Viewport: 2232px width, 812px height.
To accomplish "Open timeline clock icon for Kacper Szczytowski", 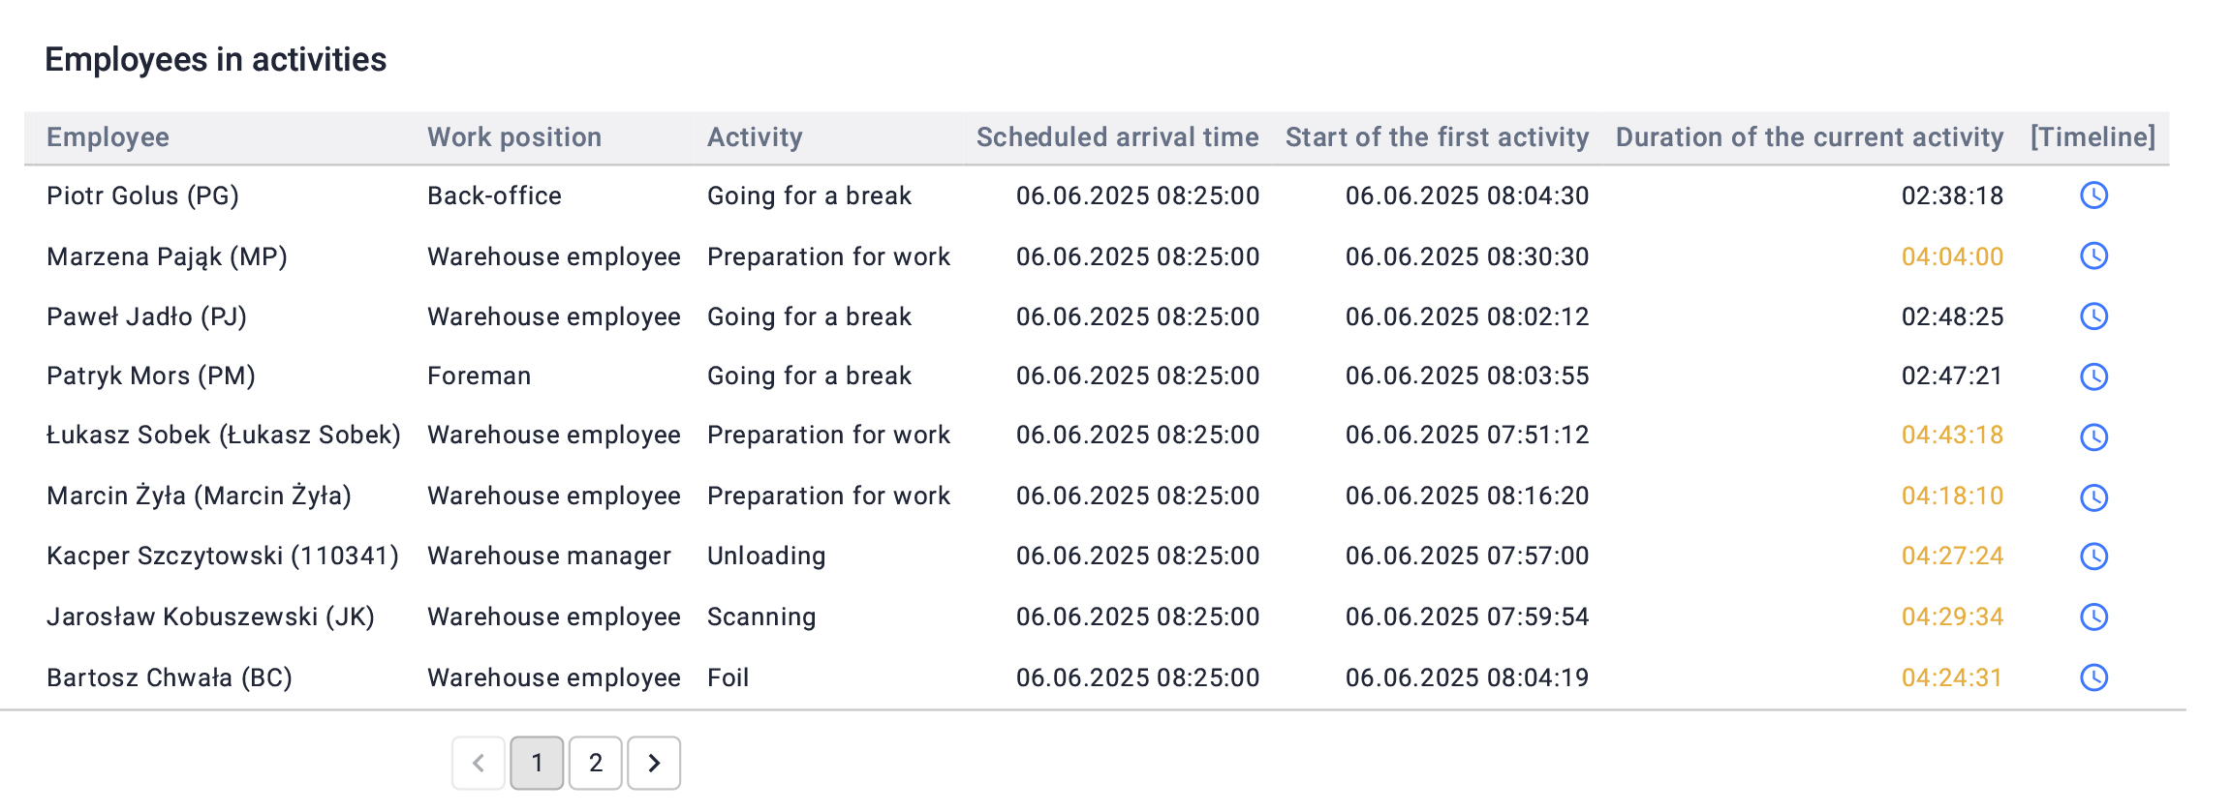I will (2093, 556).
